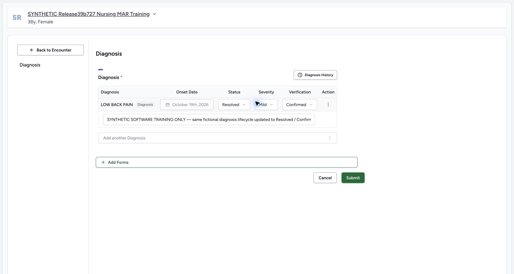Click the calendar icon in the onset date field
This screenshot has width=514, height=274.
pos(167,105)
